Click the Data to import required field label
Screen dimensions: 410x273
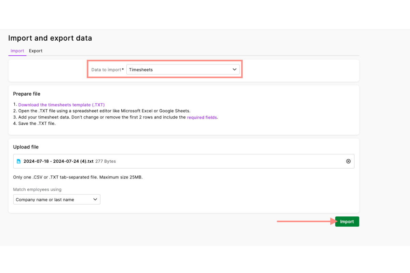point(107,69)
